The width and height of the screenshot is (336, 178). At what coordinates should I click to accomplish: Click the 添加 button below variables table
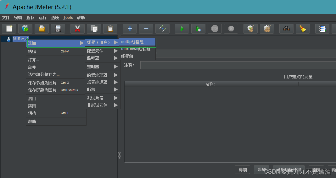(x=261, y=170)
